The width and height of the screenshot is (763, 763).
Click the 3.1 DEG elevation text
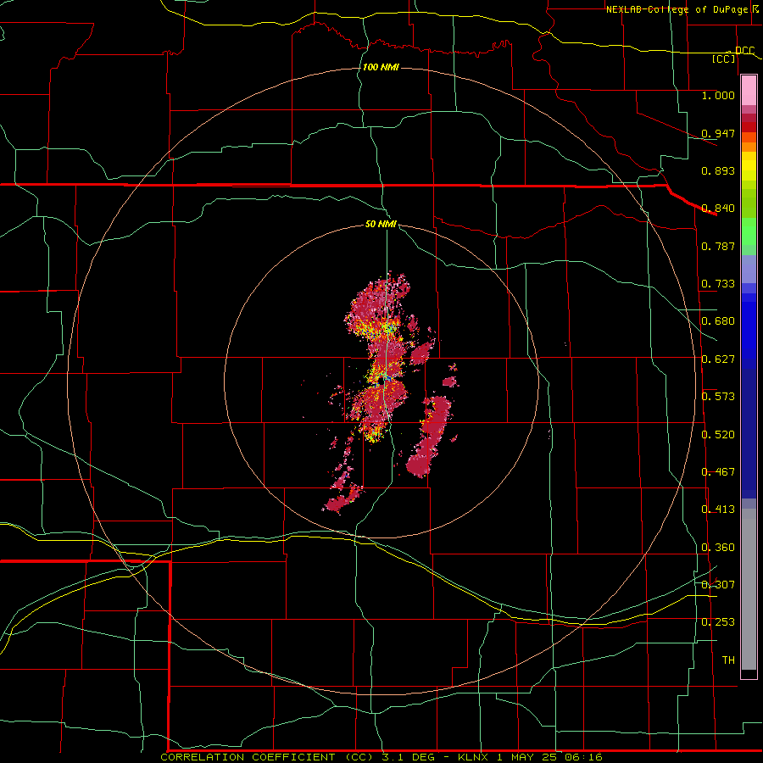[407, 757]
